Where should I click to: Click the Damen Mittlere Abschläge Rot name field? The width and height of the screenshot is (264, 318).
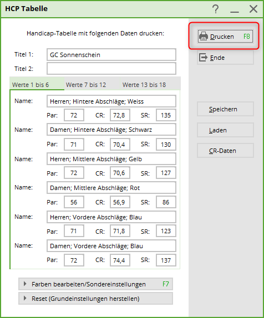pos(111,188)
